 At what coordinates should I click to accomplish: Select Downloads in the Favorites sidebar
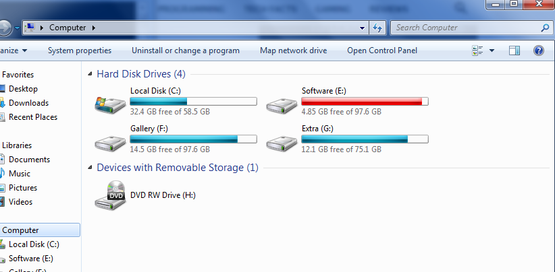pos(28,103)
